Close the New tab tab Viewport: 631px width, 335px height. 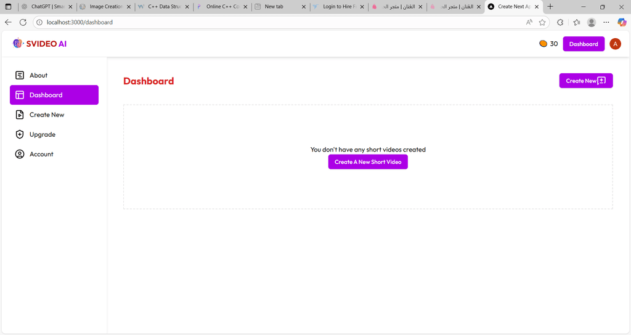click(303, 7)
